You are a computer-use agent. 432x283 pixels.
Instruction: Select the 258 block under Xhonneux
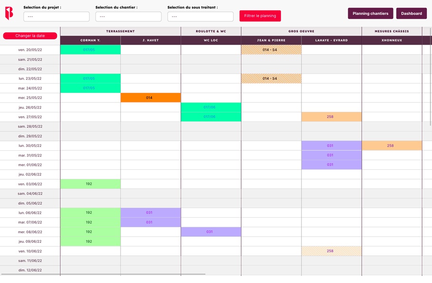(x=392, y=146)
